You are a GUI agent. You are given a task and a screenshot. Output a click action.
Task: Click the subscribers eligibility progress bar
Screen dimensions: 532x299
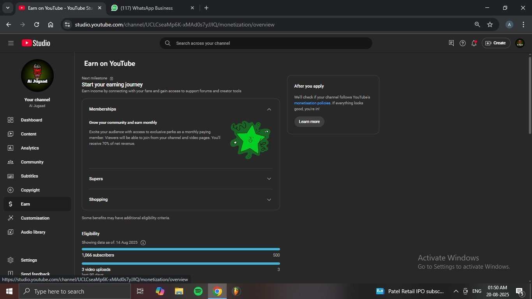point(181,249)
